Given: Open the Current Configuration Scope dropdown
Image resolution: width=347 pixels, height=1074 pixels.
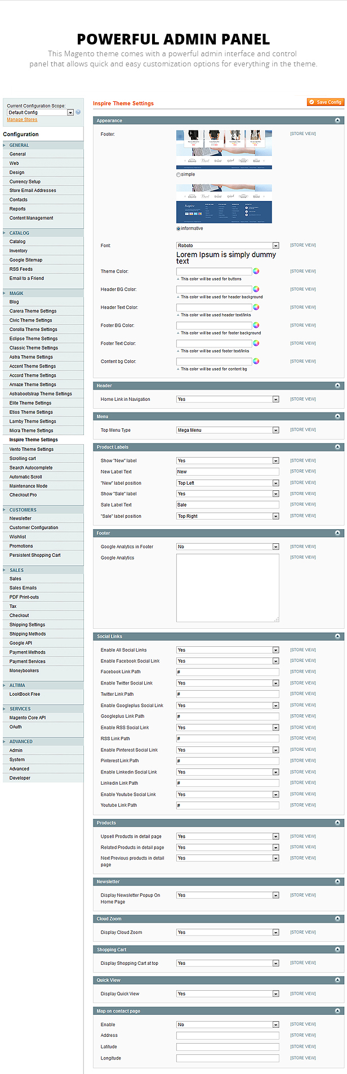Looking at the screenshot, I should point(41,113).
